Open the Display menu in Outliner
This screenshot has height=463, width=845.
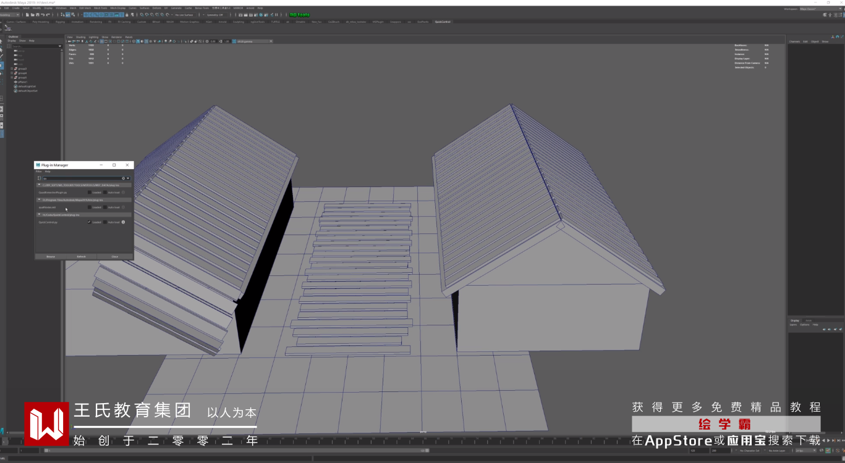[12, 41]
